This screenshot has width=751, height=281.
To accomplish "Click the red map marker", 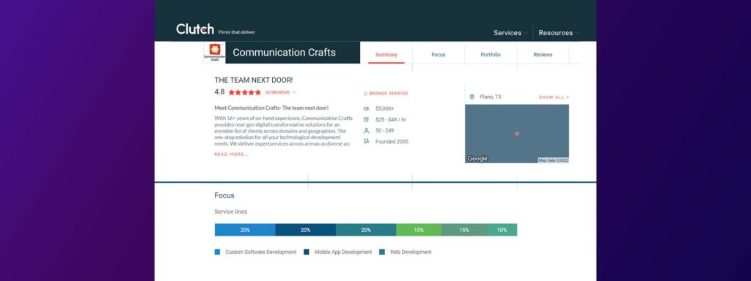I will pos(517,134).
